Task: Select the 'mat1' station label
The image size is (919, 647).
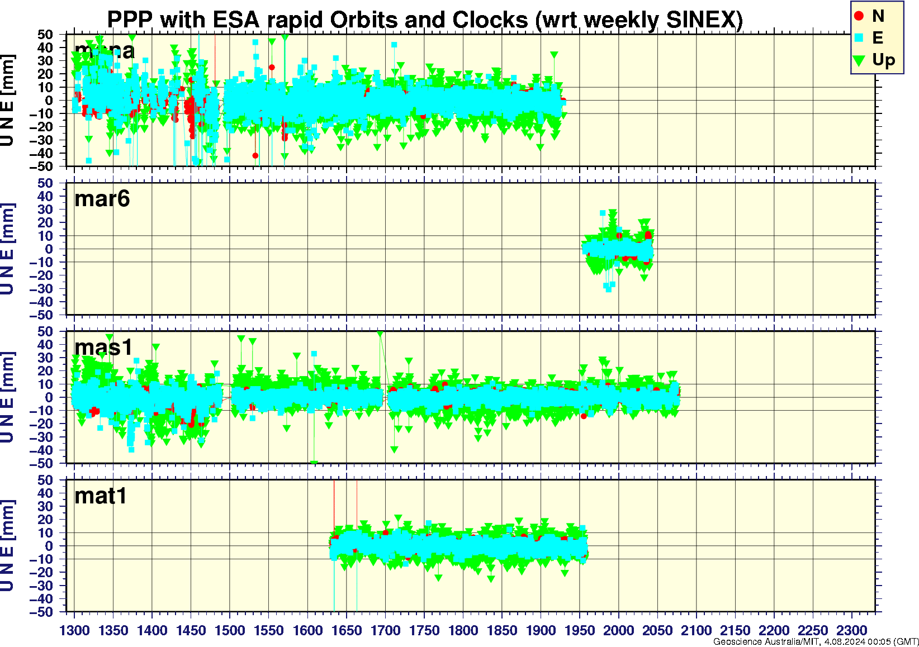Action: (x=101, y=496)
